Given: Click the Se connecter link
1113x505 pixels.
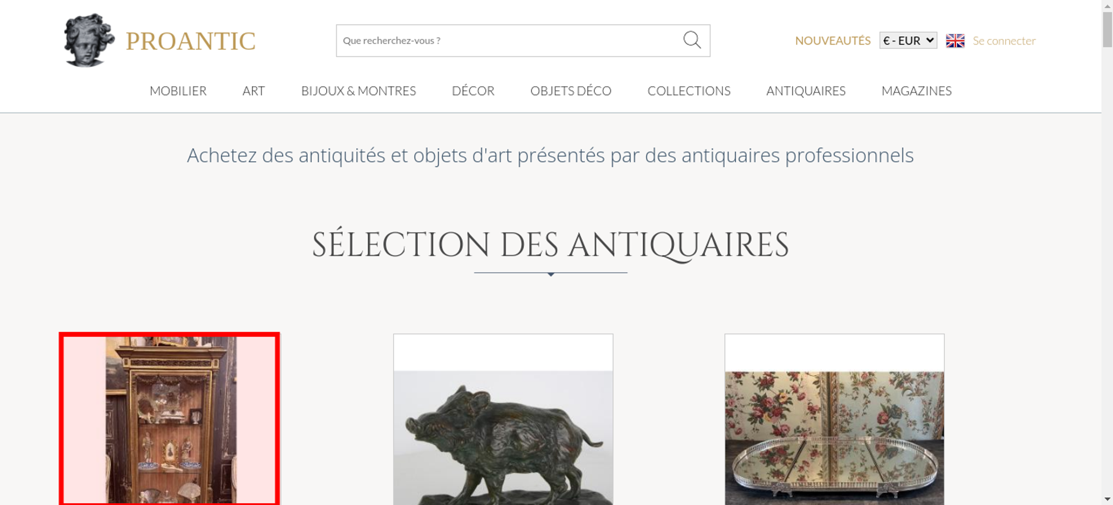Looking at the screenshot, I should tap(1004, 41).
